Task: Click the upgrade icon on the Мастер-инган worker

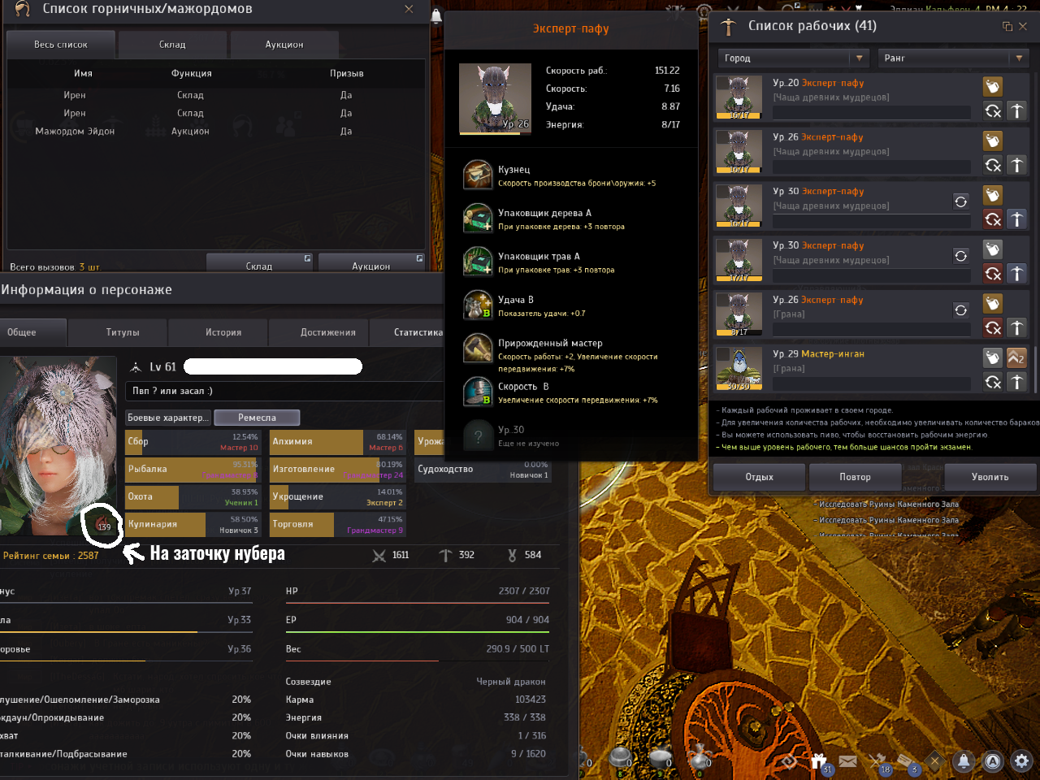Action: tap(1016, 357)
